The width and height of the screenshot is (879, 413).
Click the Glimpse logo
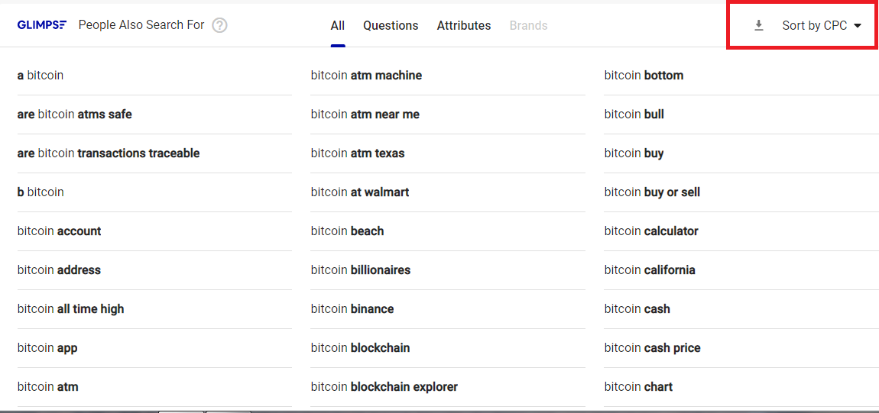[x=44, y=25]
